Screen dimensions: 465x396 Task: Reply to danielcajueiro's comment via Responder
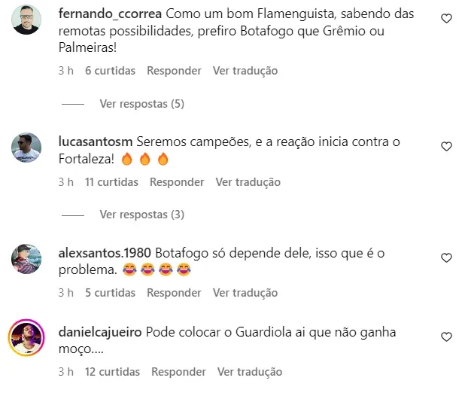tap(178, 372)
